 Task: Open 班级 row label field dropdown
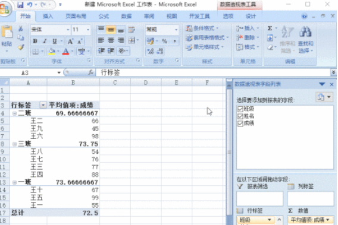269,220
